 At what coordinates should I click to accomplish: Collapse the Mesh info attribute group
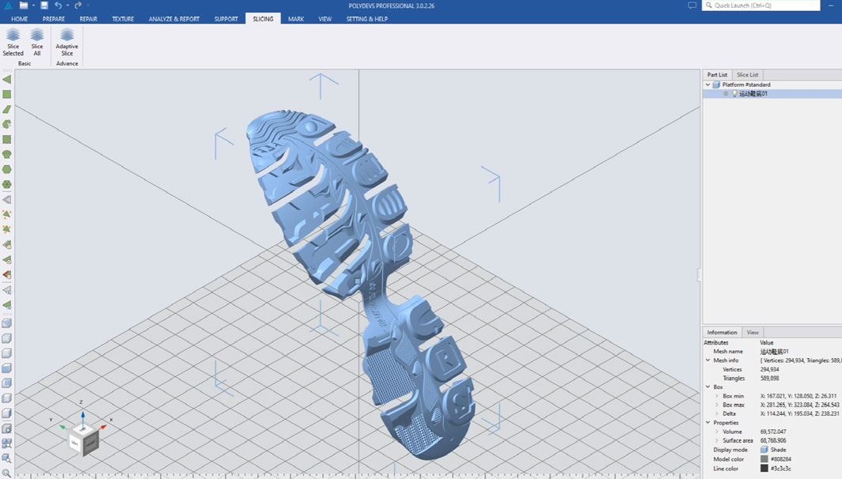pyautogui.click(x=708, y=360)
